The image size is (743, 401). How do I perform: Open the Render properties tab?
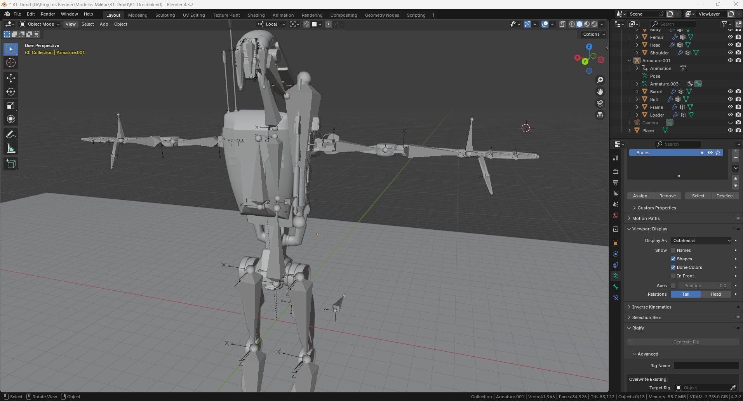point(616,171)
